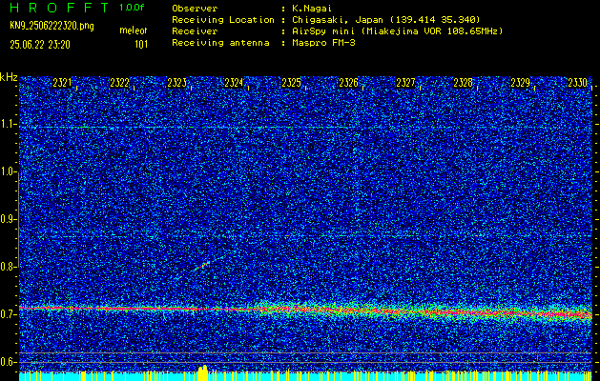The width and height of the screenshot is (600, 381).
Task: Click the 0.6 frequency axis label
Action: (8, 362)
